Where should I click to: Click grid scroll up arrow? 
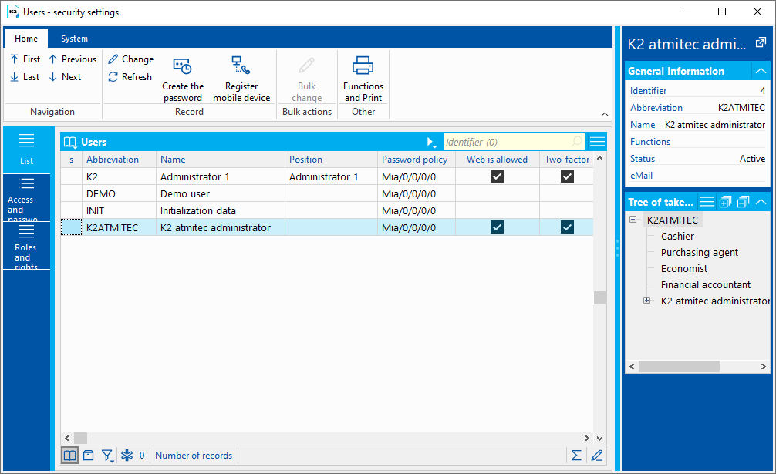click(600, 159)
